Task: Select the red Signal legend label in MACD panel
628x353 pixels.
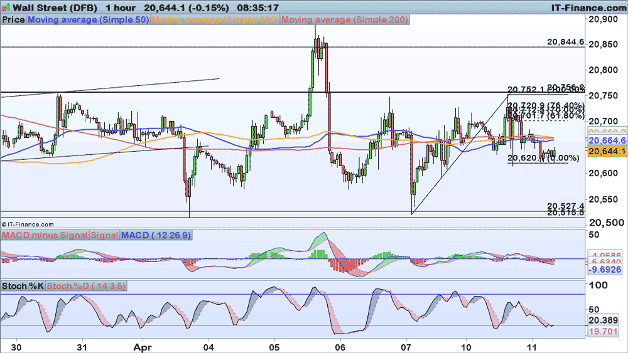Action: [x=104, y=235]
